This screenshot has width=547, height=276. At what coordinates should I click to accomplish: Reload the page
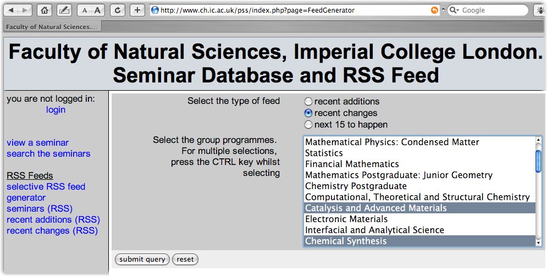(x=118, y=10)
